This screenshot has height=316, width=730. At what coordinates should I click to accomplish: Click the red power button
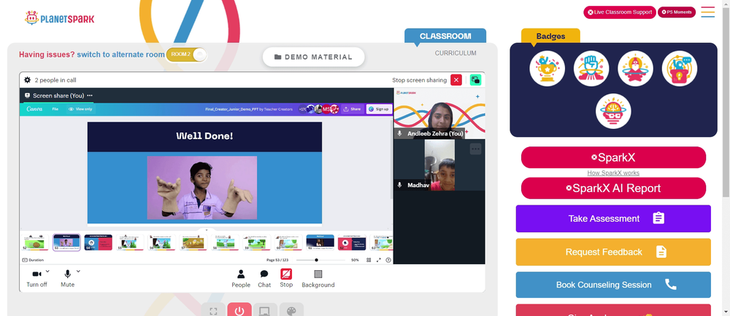pyautogui.click(x=239, y=310)
